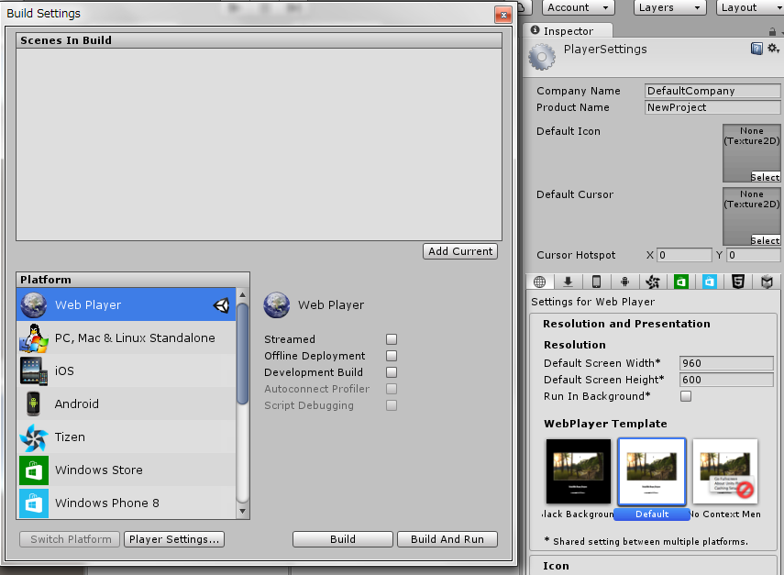Select iOS platform row
Screen dimensions: 784x575
[x=126, y=371]
